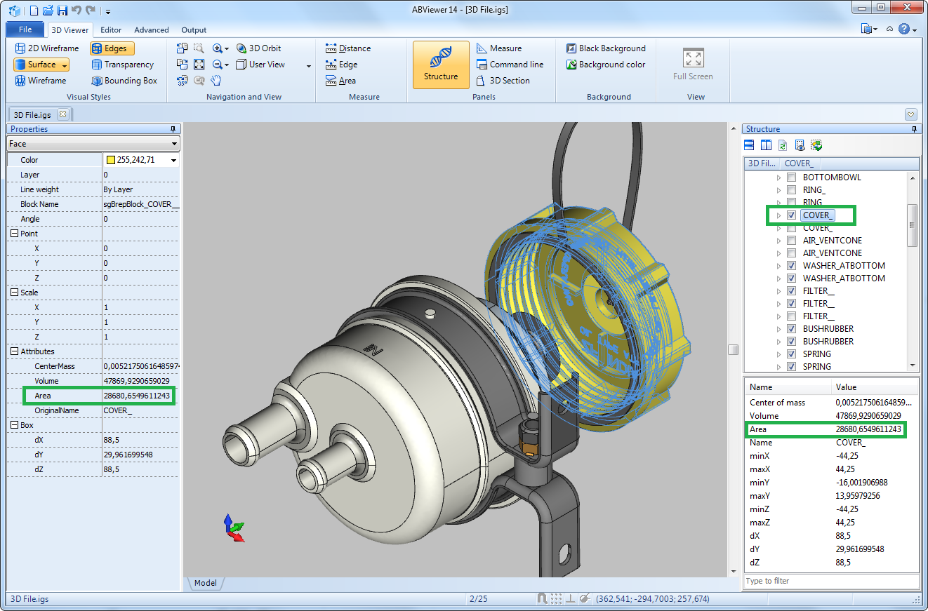Collapse the Attributes section
This screenshot has height=611, width=928.
[x=14, y=351]
